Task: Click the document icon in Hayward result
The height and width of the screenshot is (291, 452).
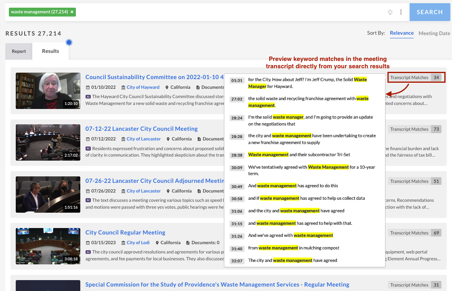Action: (198, 88)
